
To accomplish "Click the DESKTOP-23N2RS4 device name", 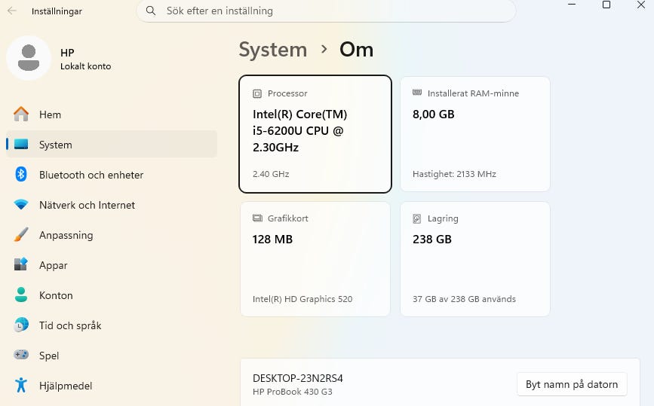I will click(298, 378).
